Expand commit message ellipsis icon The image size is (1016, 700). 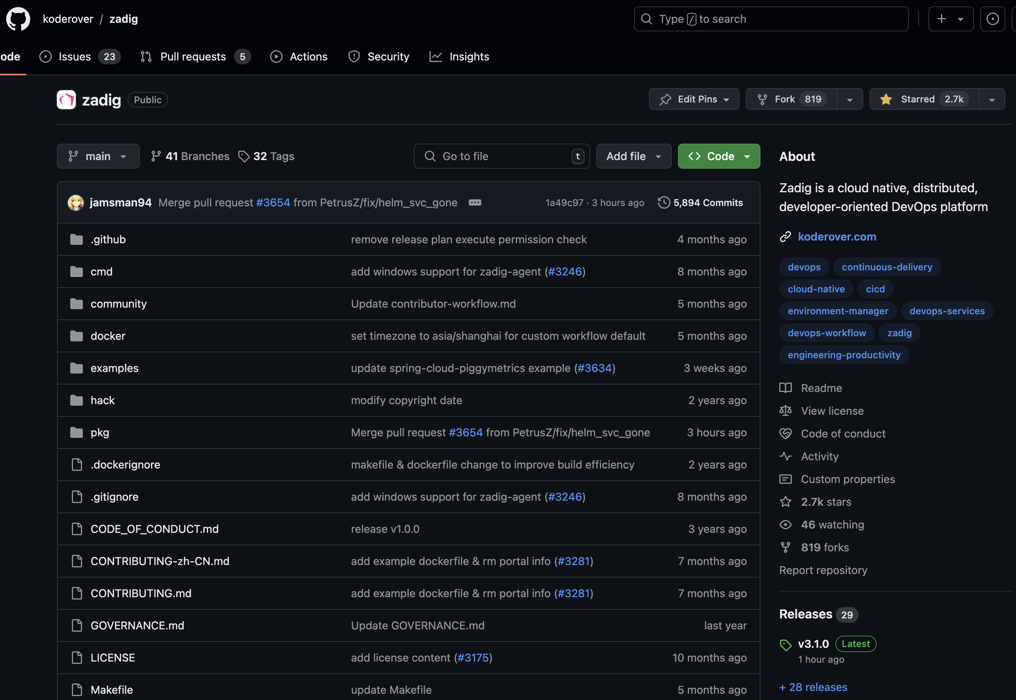point(475,202)
